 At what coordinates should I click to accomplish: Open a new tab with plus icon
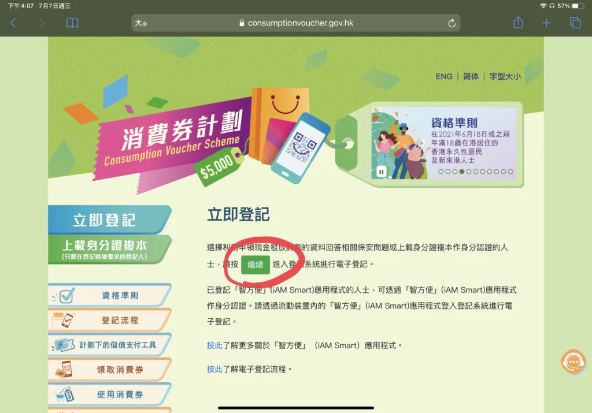(546, 23)
